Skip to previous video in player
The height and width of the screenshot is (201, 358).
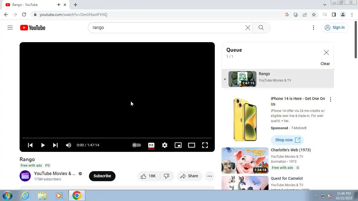pos(30,145)
